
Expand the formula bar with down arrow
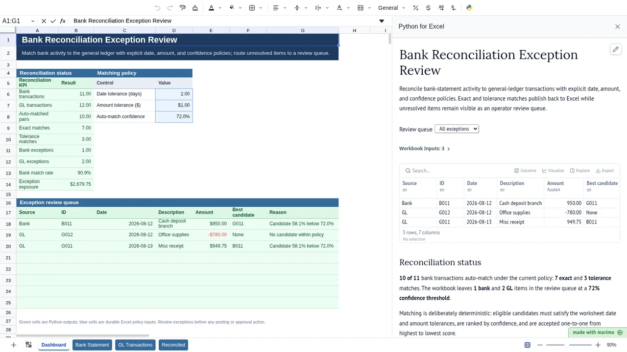click(x=382, y=21)
